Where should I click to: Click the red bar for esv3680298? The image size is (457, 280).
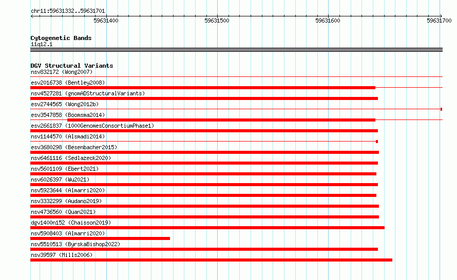204,152
